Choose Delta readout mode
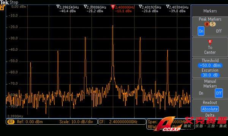This screenshot has height=136, width=228. tap(210, 115)
